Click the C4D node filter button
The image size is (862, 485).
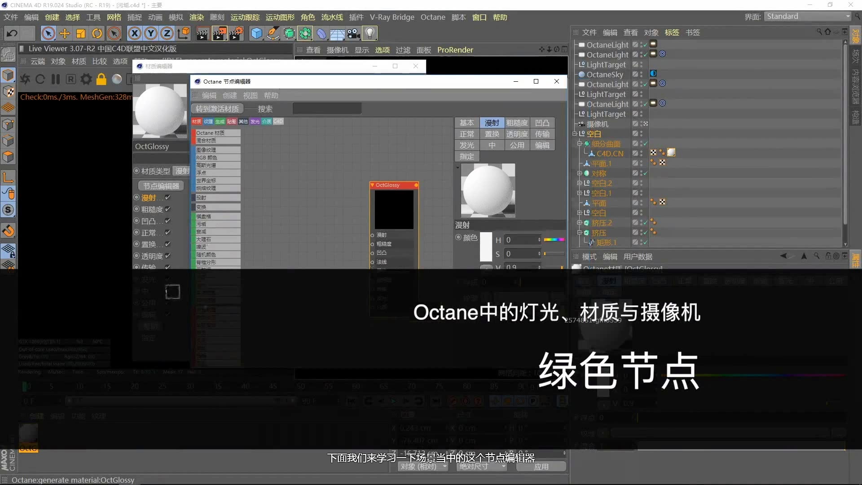pos(278,122)
